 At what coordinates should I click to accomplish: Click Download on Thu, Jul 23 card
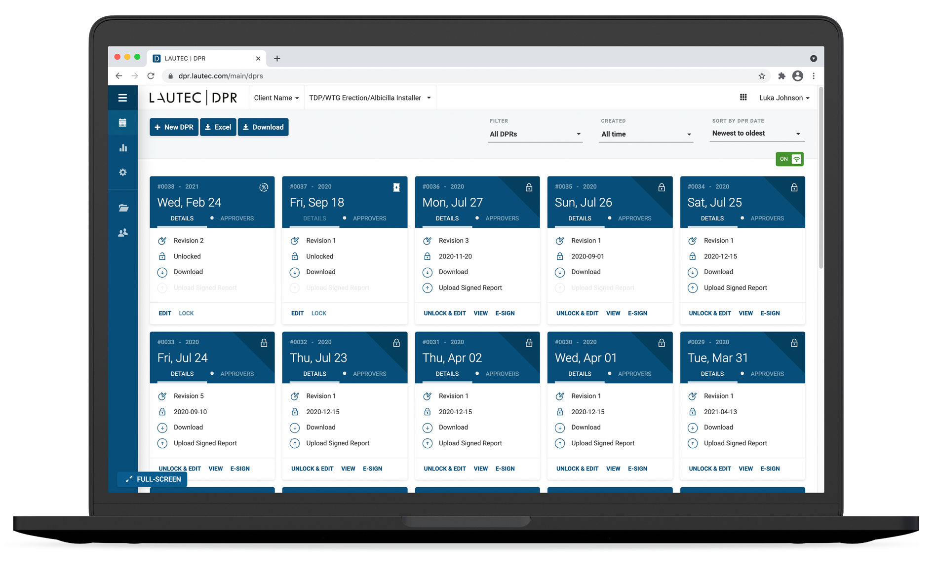click(321, 428)
